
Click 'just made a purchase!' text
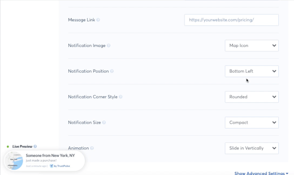tap(41, 161)
